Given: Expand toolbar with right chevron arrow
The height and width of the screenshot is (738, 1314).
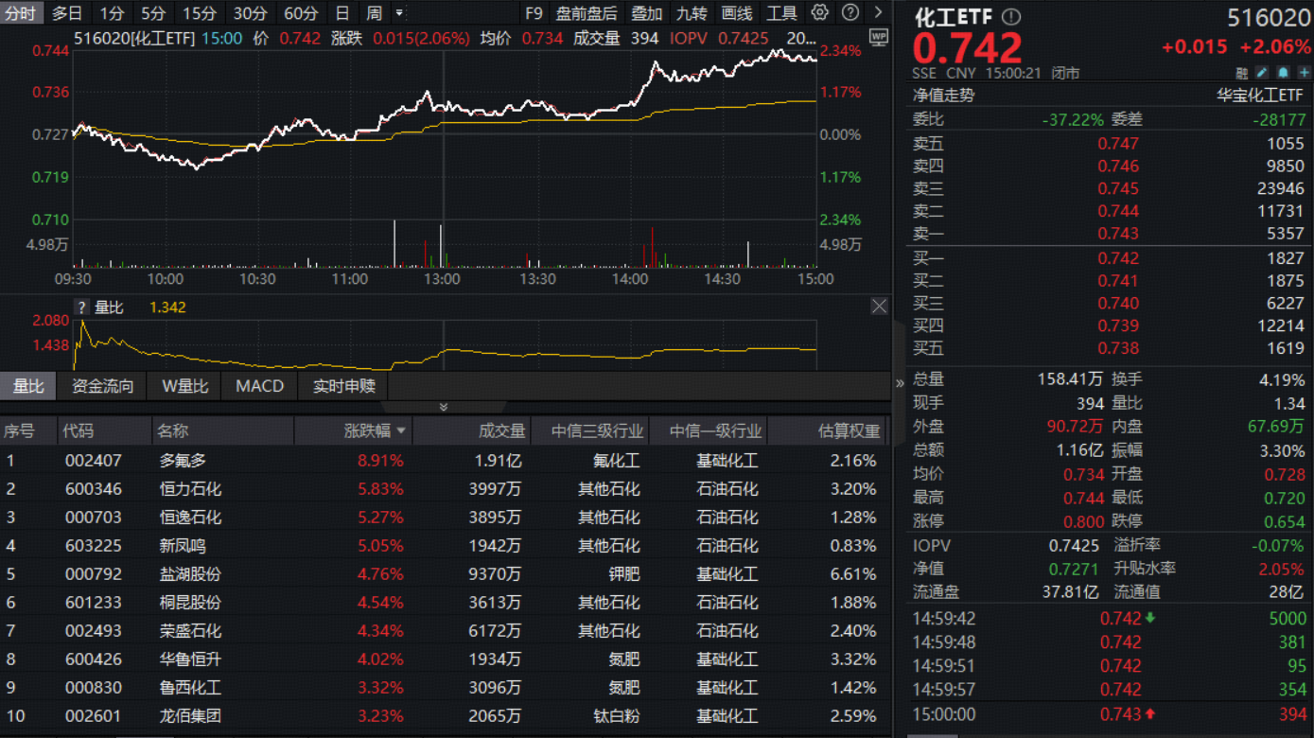Looking at the screenshot, I should point(878,12).
